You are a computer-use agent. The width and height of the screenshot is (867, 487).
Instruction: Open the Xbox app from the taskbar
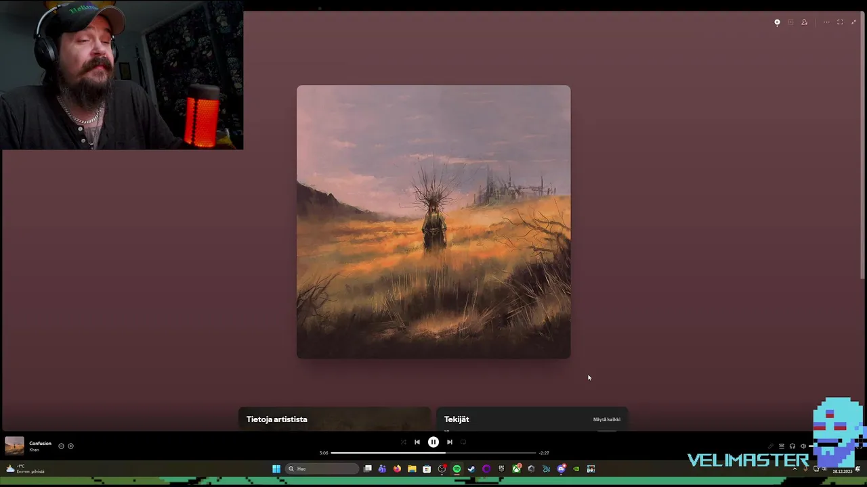pos(517,469)
